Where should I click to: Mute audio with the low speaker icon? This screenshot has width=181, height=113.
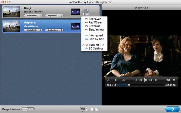tap(108, 80)
